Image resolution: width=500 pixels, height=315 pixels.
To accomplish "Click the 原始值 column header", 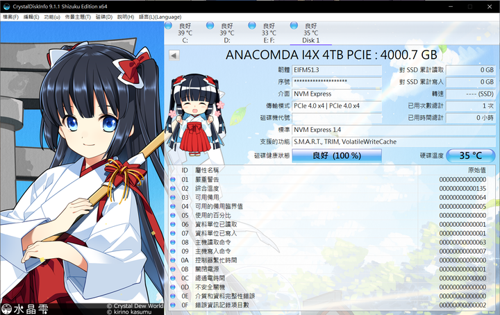I will (x=477, y=170).
